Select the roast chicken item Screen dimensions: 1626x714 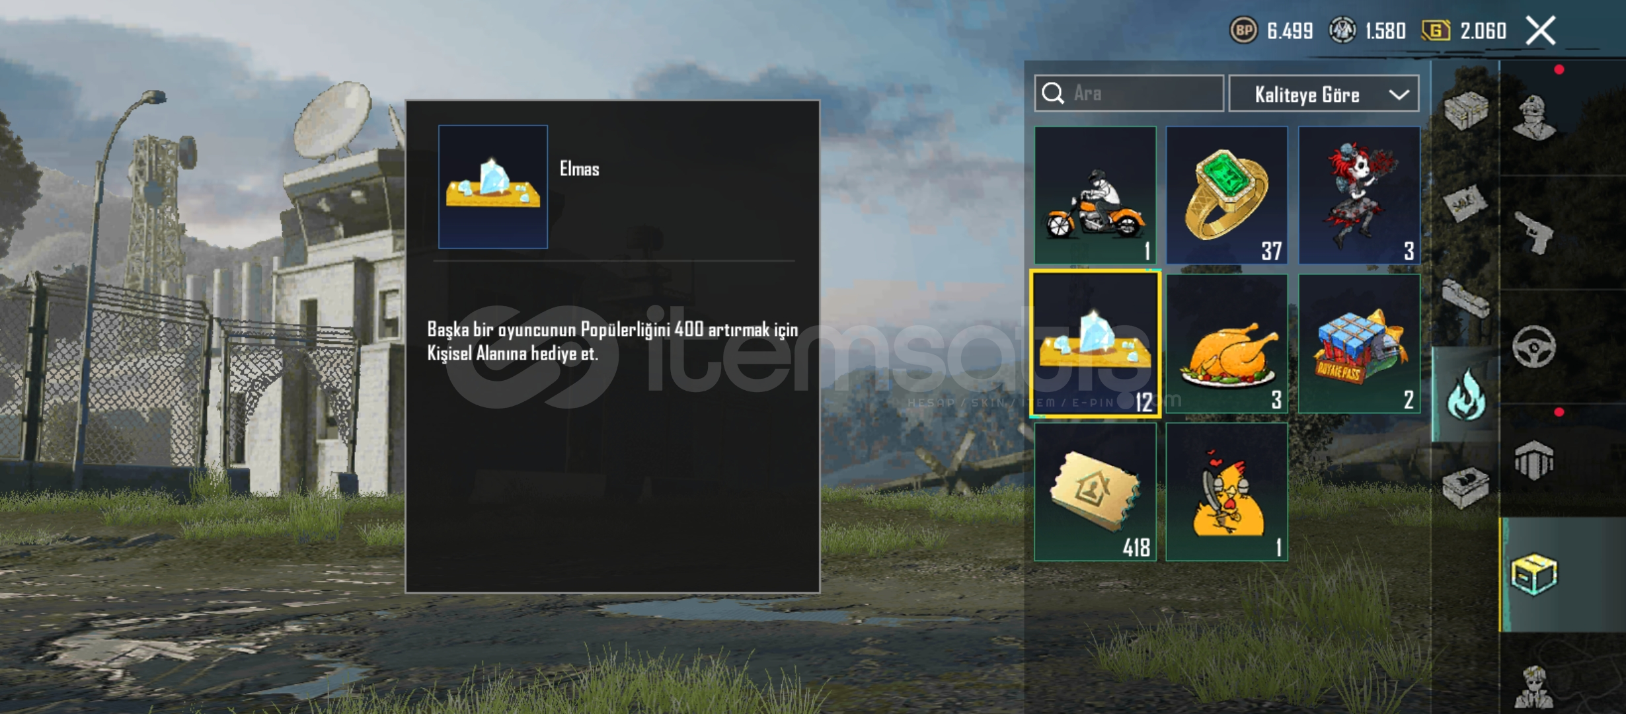coord(1227,344)
